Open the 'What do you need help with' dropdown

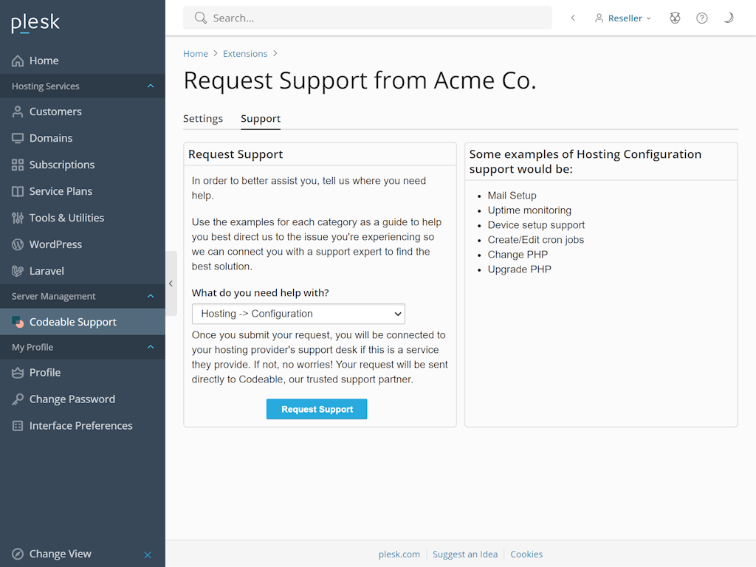(x=298, y=314)
